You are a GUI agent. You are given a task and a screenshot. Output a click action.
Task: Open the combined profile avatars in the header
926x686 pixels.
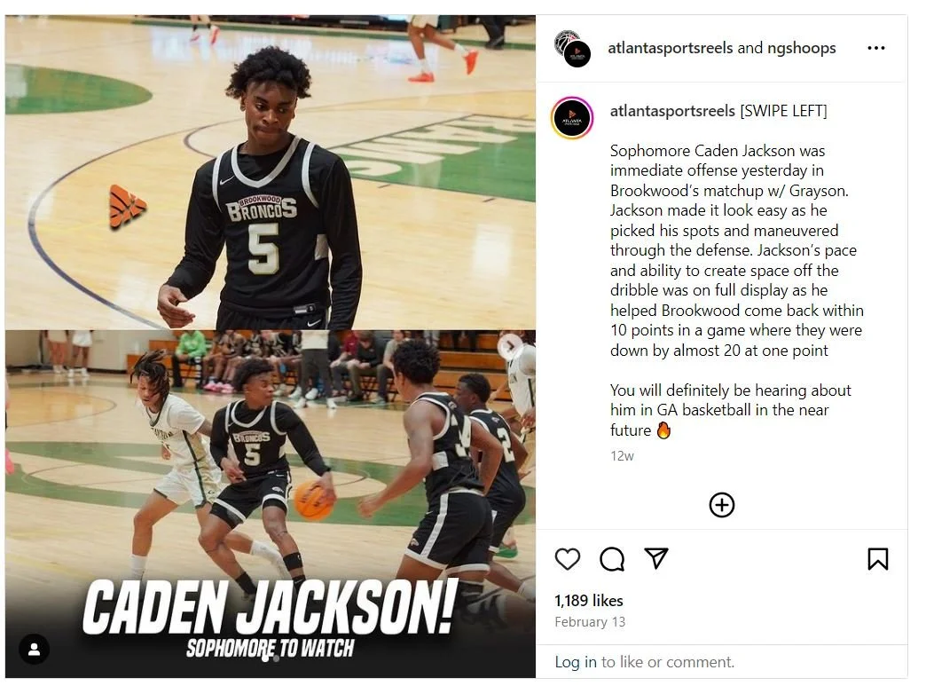tap(572, 49)
